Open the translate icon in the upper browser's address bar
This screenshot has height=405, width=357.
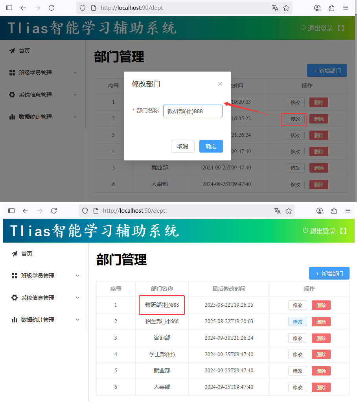275,8
